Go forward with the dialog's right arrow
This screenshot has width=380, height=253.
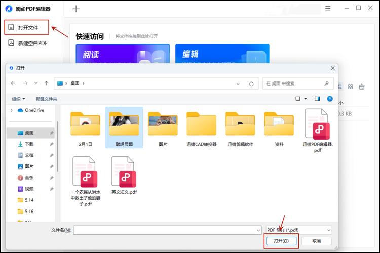25,83
